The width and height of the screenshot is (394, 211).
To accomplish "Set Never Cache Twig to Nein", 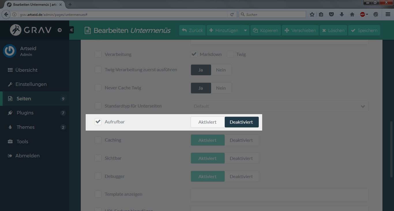I will click(x=221, y=88).
